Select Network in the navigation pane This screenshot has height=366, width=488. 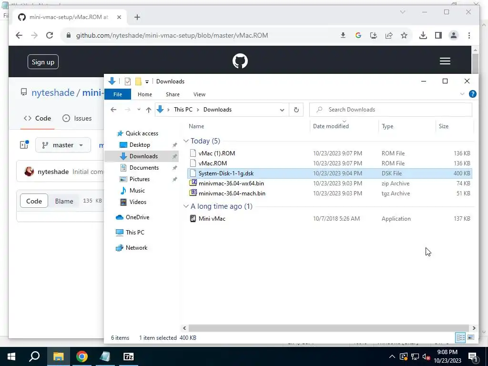[136, 248]
